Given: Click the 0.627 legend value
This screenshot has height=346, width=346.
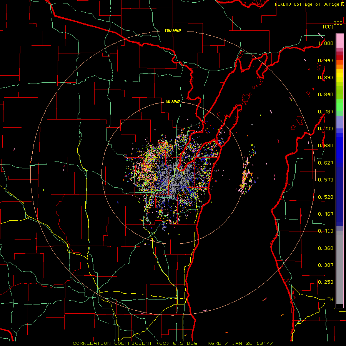Looking at the screenshot, I should tap(326, 163).
